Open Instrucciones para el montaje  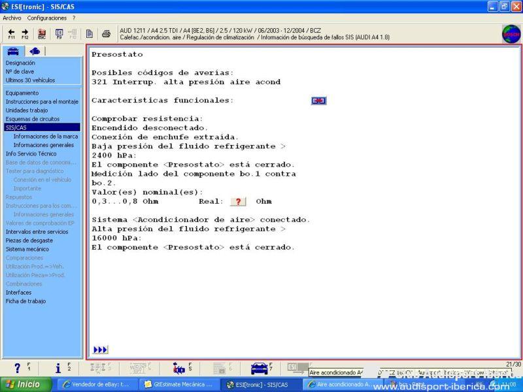tap(42, 102)
